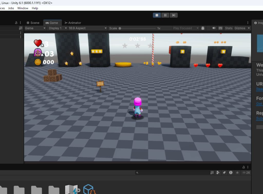Open the Project panel three-dot menu

click(248, 167)
